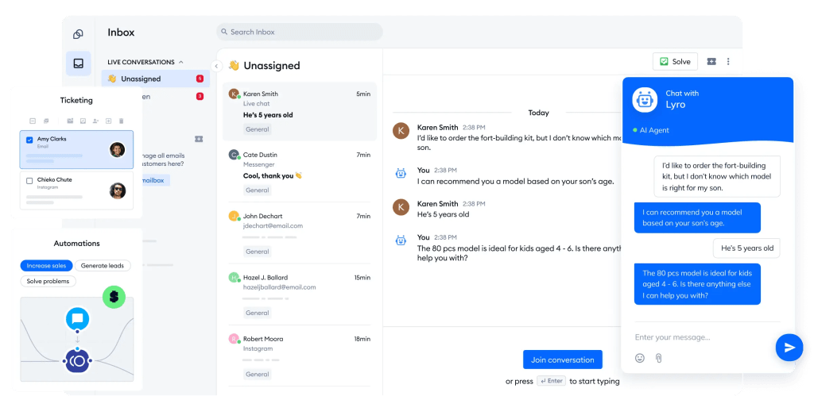
Task: Uncheck the Amy Clarks ticket checkbox
Action: pyautogui.click(x=29, y=140)
